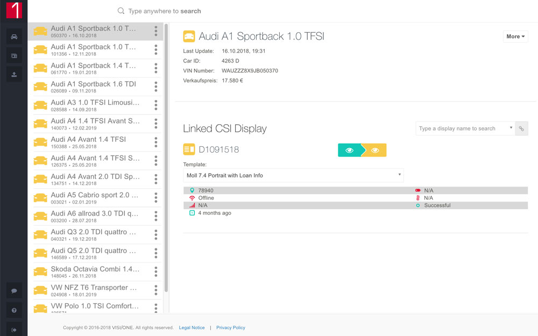The width and height of the screenshot is (538, 336).
Task: Click the link display chain icon button
Action: point(521,128)
